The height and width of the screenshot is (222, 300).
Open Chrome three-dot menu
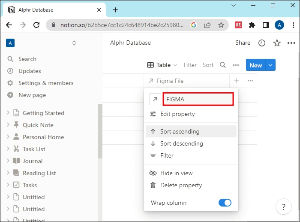[x=293, y=25]
